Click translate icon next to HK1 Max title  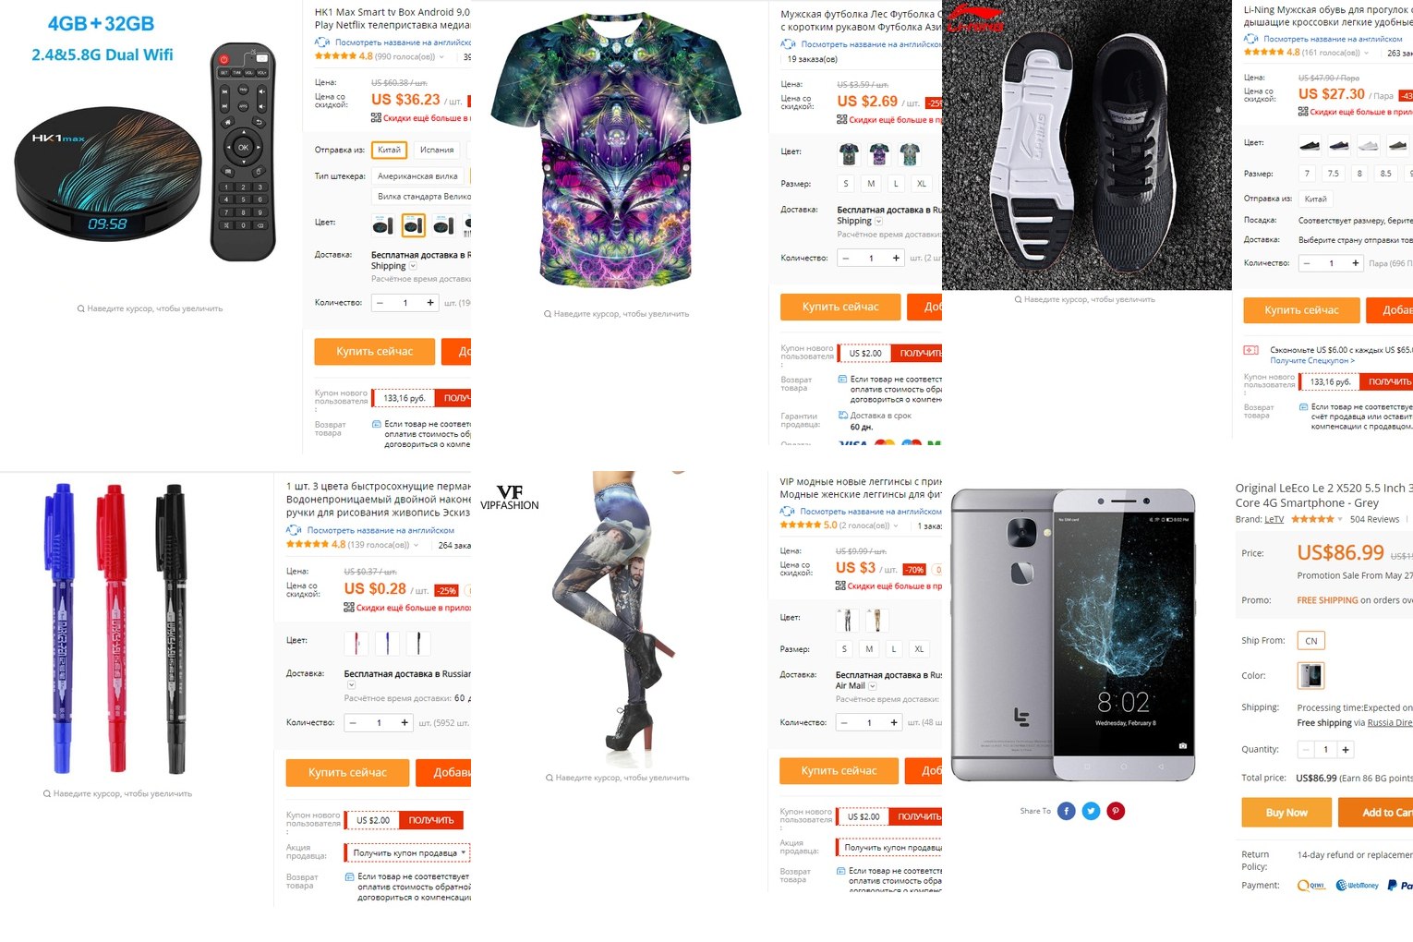point(322,42)
